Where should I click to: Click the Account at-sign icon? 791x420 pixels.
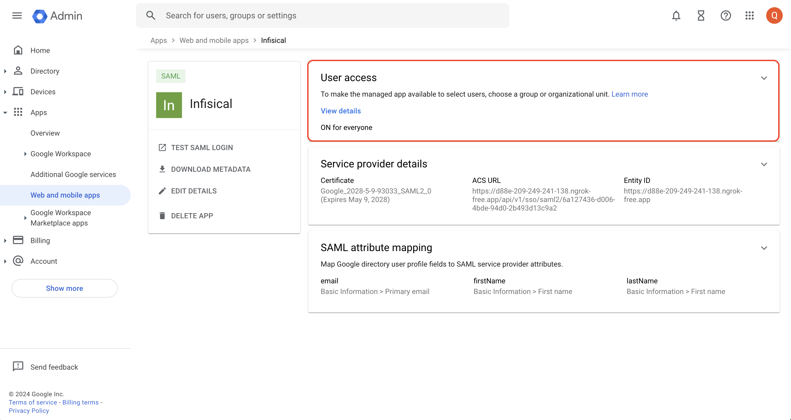(18, 261)
